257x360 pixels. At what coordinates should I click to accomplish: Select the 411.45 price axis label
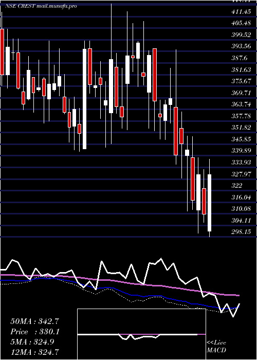pos(241,12)
